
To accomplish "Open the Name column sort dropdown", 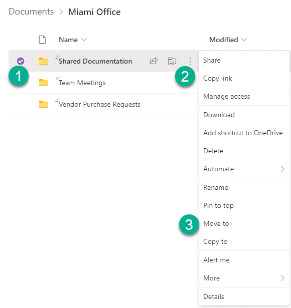I will 84,40.
